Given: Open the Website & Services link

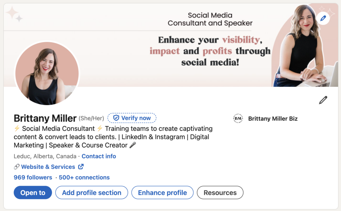Looking at the screenshot, I should click(48, 167).
